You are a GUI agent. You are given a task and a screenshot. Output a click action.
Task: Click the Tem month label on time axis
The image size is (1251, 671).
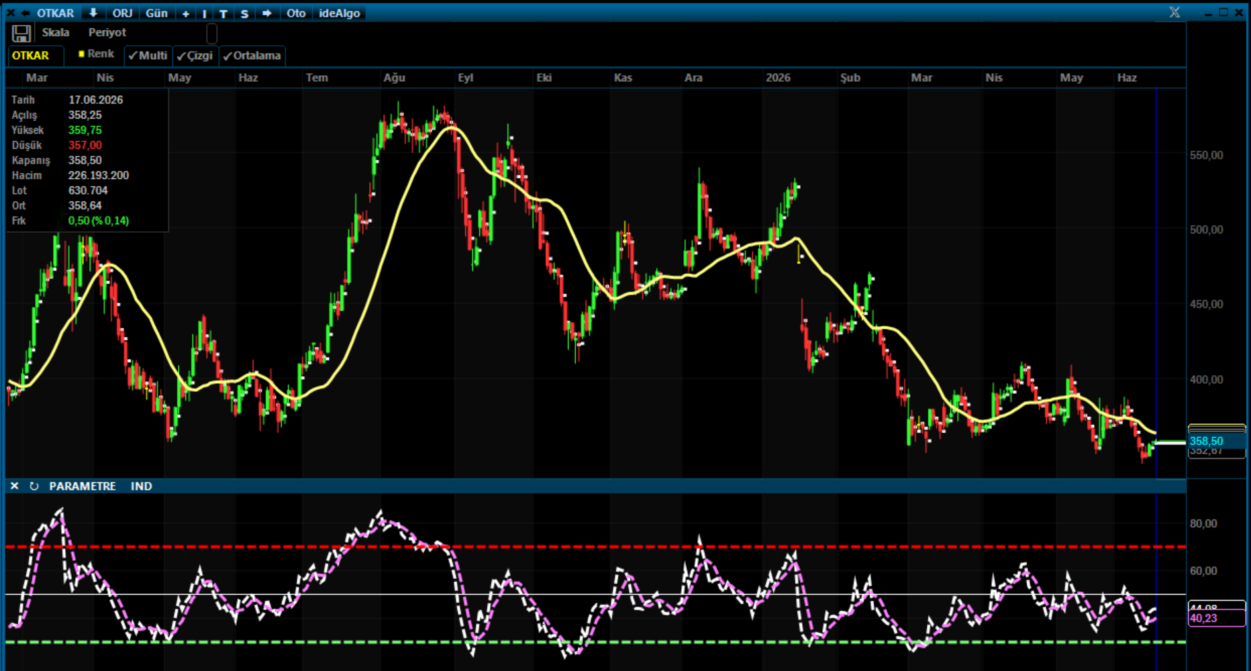tap(317, 78)
